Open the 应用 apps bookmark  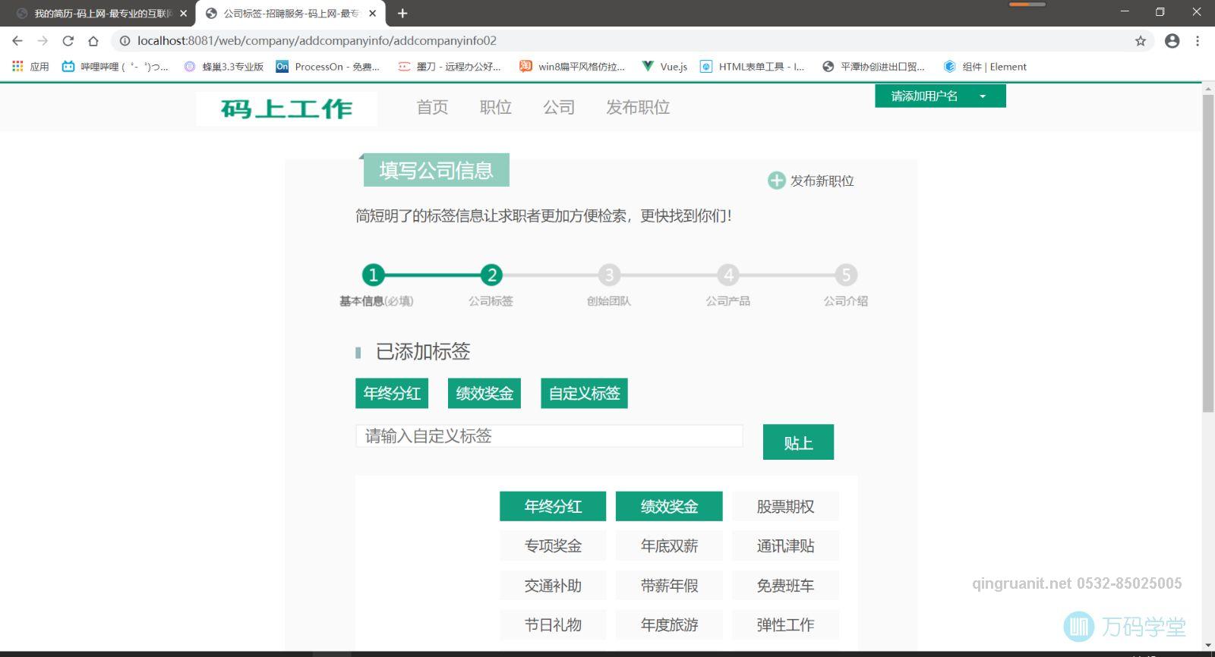click(30, 67)
